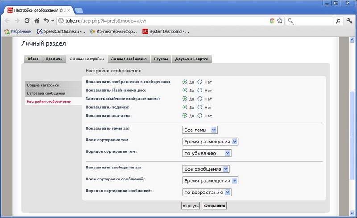
Task: Close the Настройки отображения tab
Action: tap(69, 10)
